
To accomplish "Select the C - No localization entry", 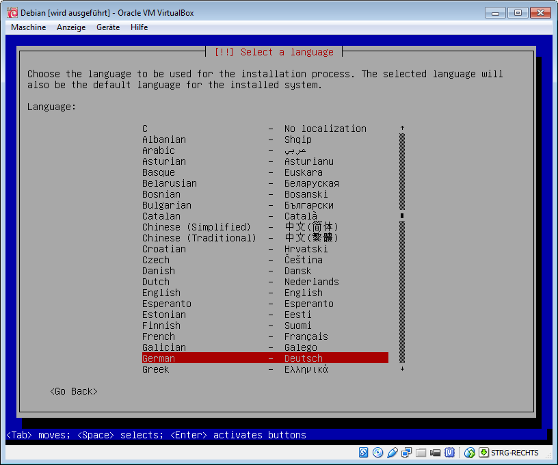I will point(265,129).
